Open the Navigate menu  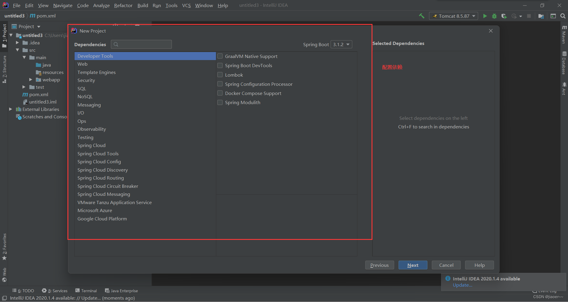[63, 5]
